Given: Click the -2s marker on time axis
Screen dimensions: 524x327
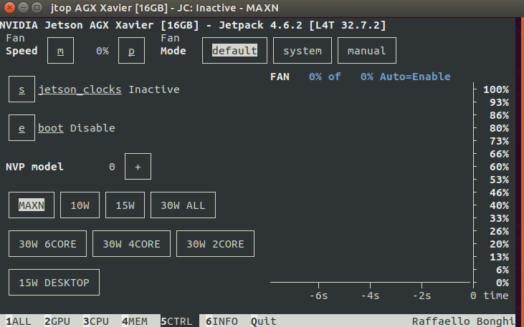Looking at the screenshot, I should coord(421,296).
